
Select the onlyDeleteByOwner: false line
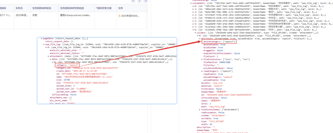click(x=218, y=68)
